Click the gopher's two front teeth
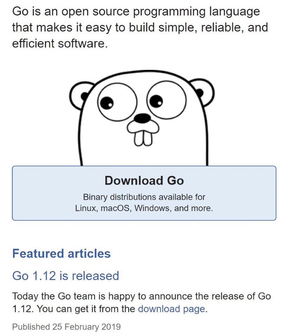281x336 pixels. pos(143,137)
